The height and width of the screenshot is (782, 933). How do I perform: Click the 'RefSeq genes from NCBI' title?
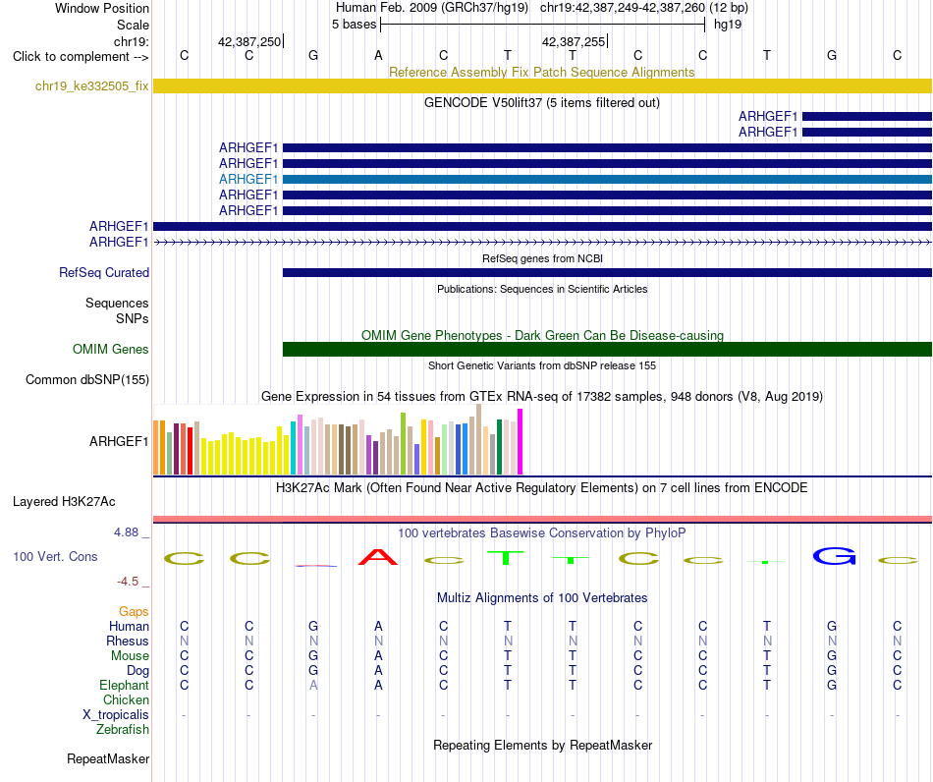[542, 258]
